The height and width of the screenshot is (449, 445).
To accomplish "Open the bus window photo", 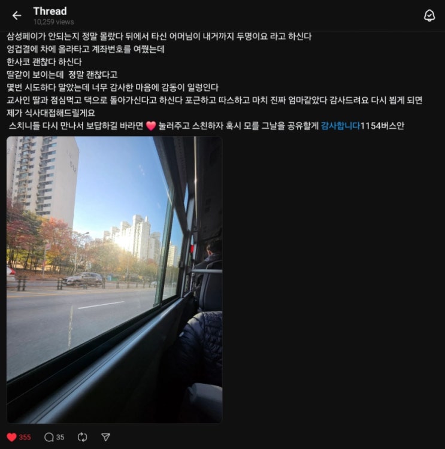I will (x=114, y=280).
